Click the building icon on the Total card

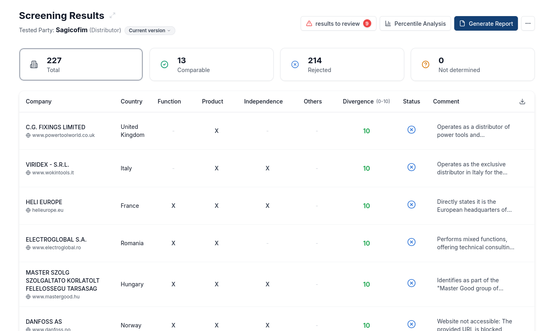point(34,64)
